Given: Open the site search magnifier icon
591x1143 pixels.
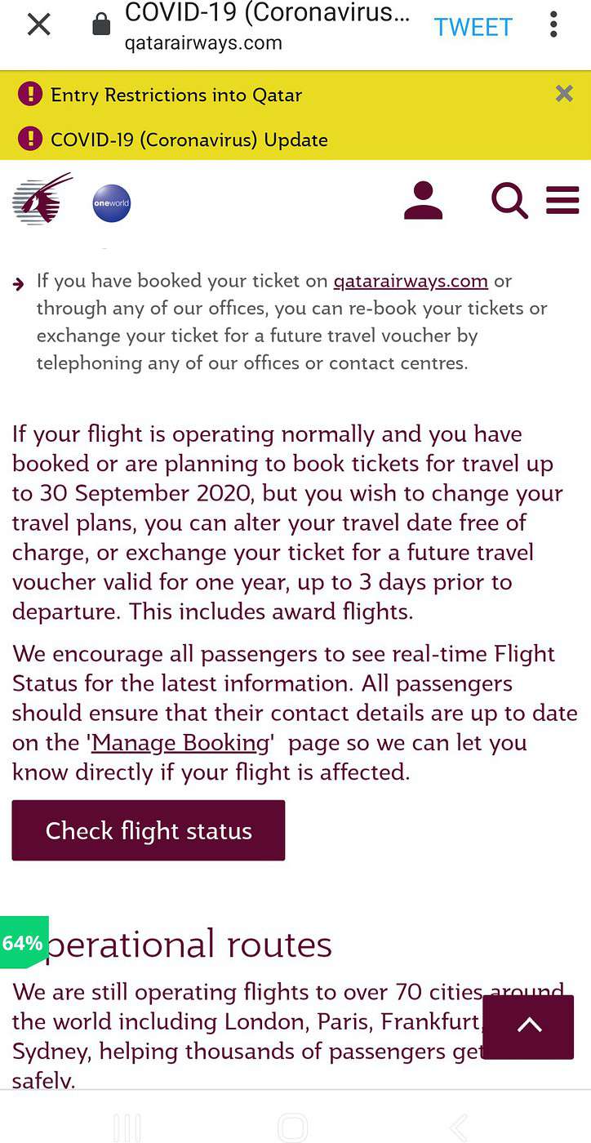Looking at the screenshot, I should (x=509, y=201).
